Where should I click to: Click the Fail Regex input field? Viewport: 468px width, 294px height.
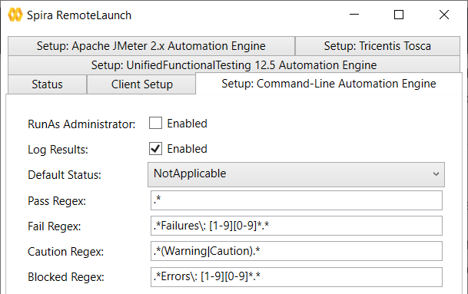point(297,226)
